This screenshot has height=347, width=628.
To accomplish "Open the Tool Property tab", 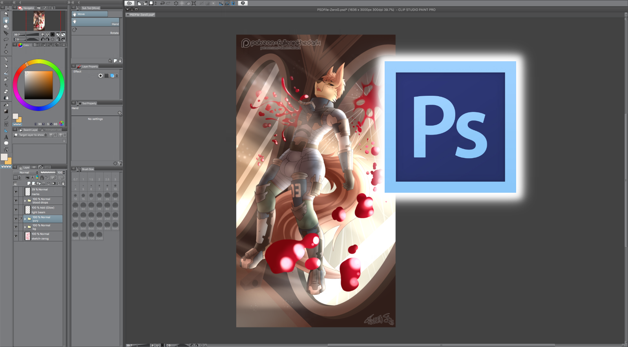I will pyautogui.click(x=87, y=103).
